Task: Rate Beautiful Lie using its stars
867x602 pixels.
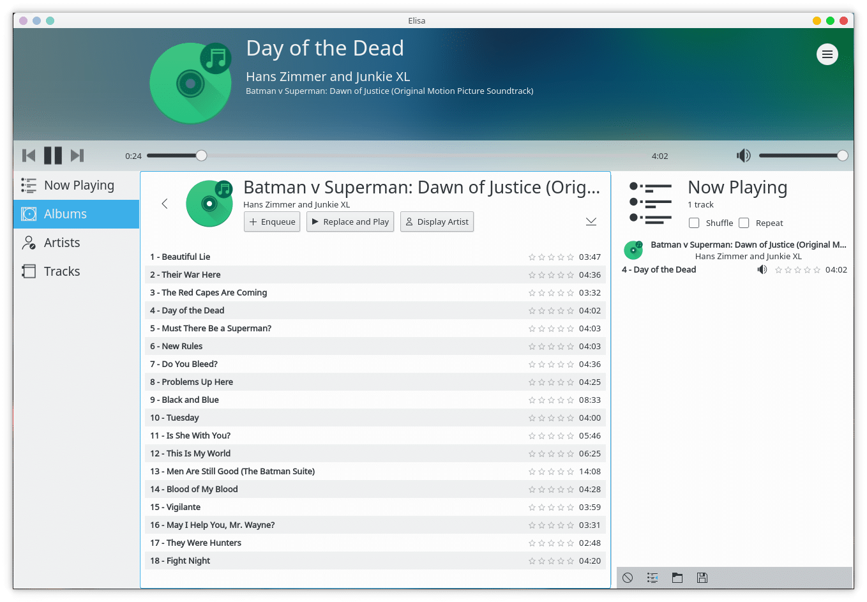Action: click(x=551, y=257)
